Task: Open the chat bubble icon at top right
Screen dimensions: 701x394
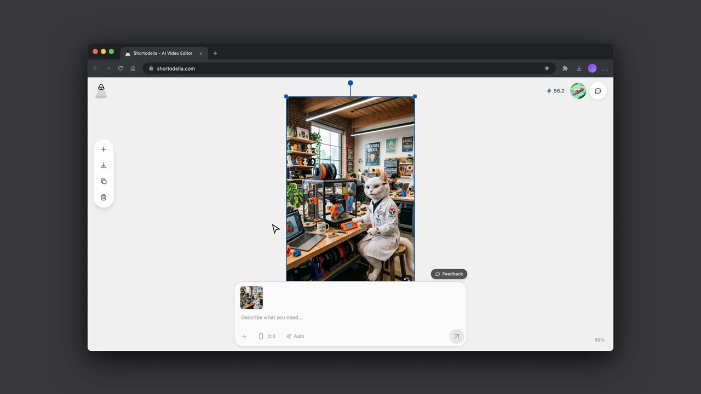Action: [x=598, y=91]
